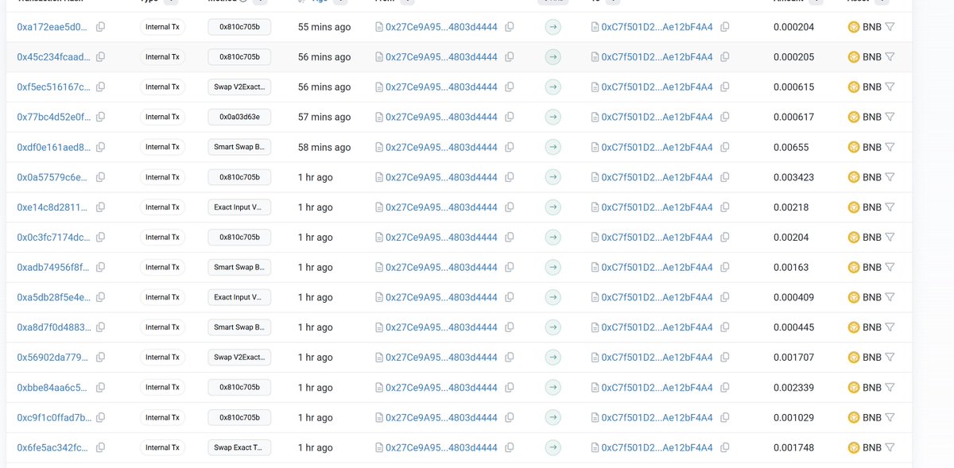Click 0x810c705b badge on 0xc9f1c0ffad7b row

[239, 417]
